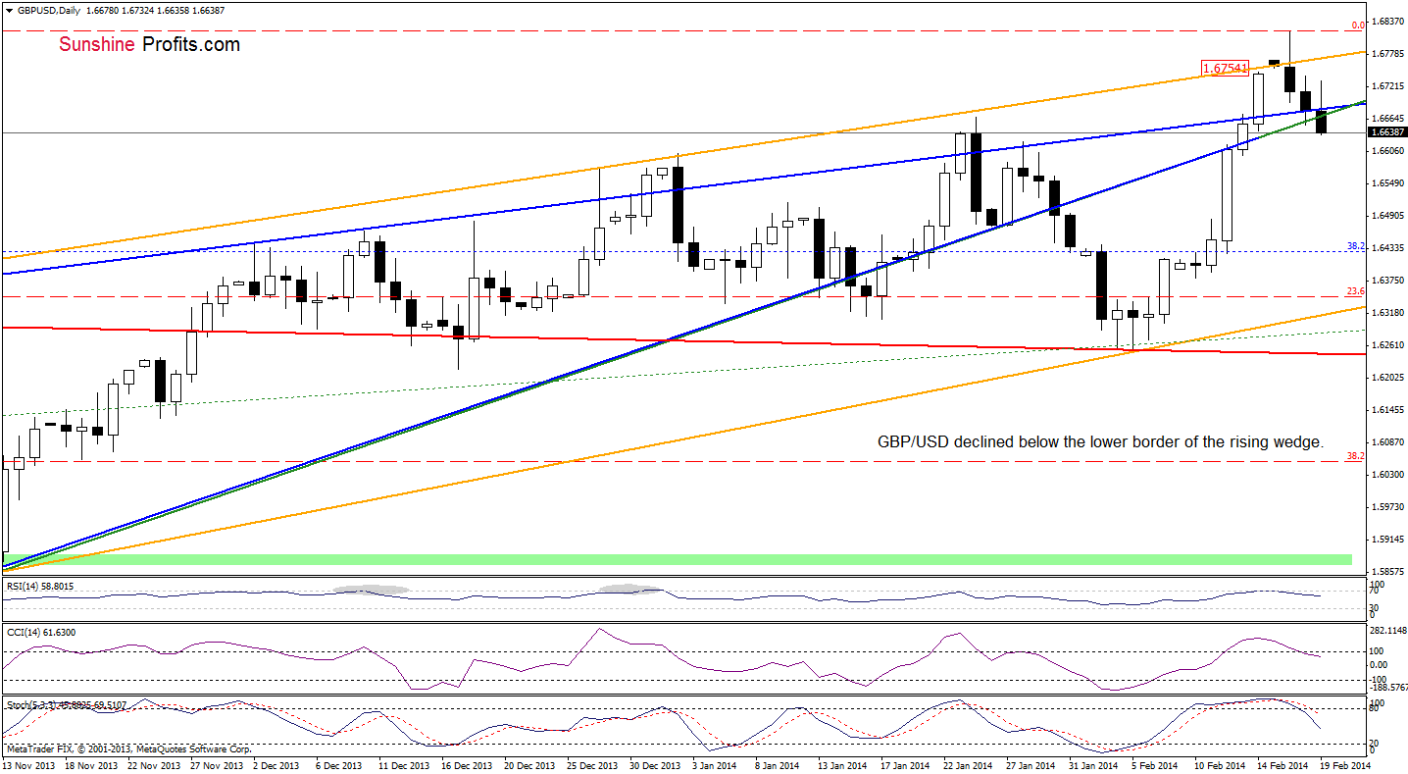Click the 2 Dec 2013 date label
Image resolution: width=1408 pixels, height=774 pixels.
(x=278, y=764)
